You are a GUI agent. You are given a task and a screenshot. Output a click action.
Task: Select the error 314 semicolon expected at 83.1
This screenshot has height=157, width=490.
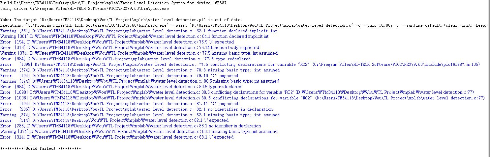click(x=117, y=137)
